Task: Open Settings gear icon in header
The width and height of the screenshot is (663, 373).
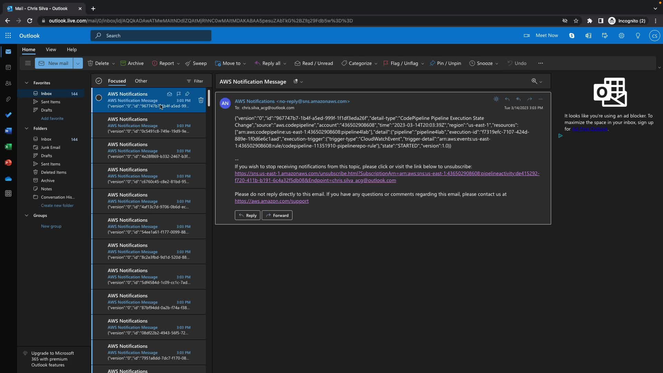Action: pyautogui.click(x=621, y=36)
